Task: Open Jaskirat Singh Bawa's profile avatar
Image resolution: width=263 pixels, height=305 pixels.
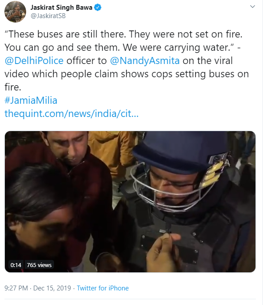Action: coord(15,11)
